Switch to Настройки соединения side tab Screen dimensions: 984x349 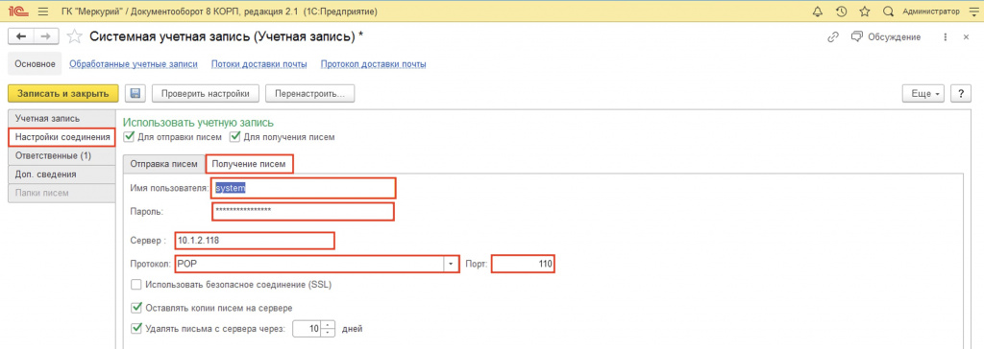(61, 136)
